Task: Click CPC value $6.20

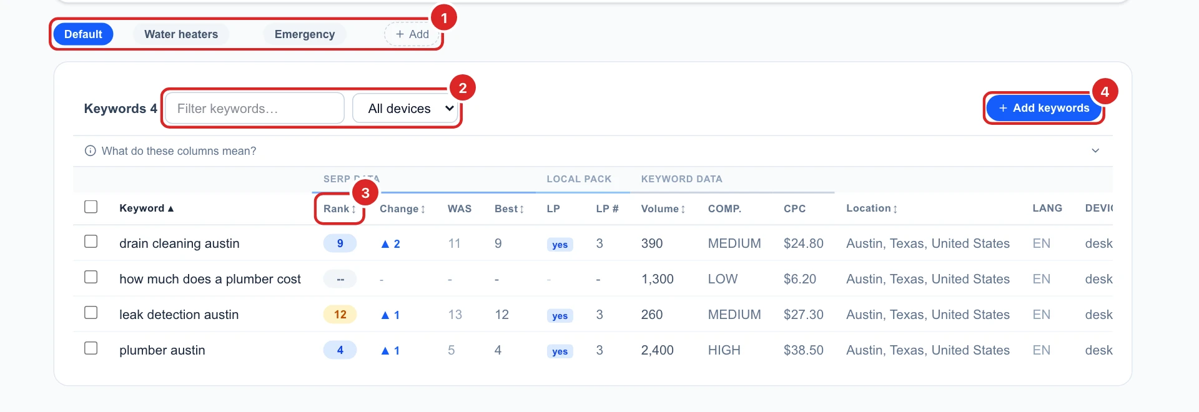Action: (800, 279)
